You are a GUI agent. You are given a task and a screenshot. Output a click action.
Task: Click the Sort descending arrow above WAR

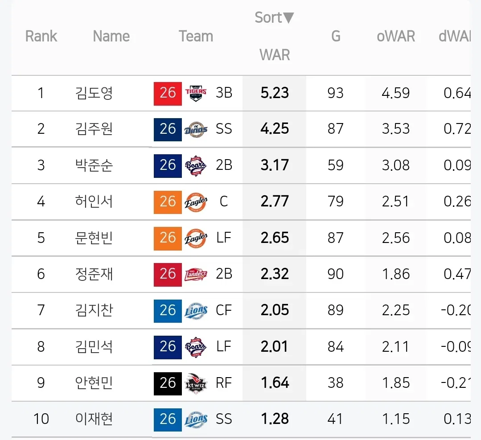(x=288, y=18)
